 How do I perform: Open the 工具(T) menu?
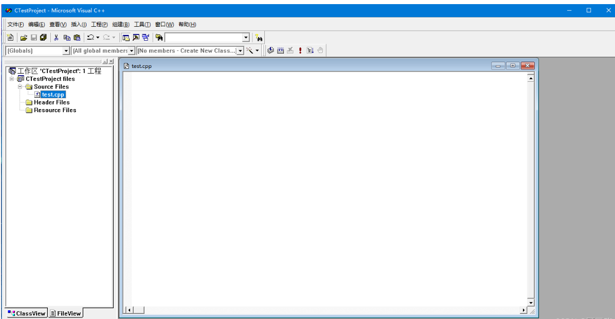[142, 24]
